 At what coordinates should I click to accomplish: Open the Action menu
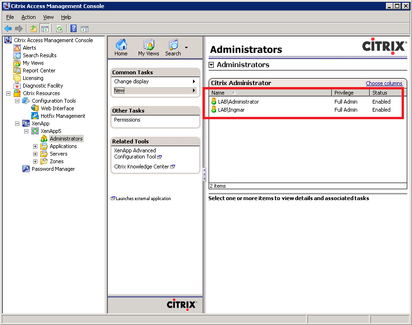coord(28,17)
